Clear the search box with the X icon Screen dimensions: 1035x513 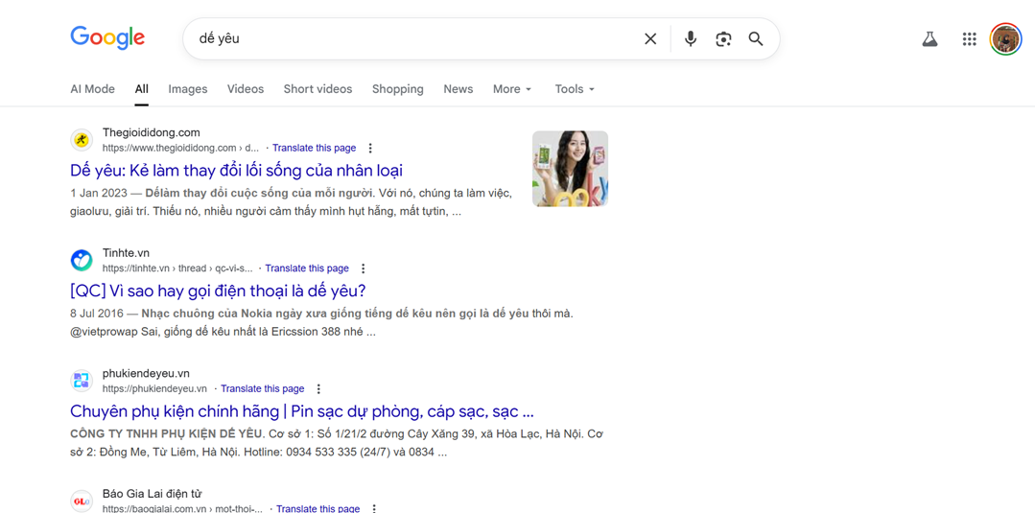click(650, 39)
